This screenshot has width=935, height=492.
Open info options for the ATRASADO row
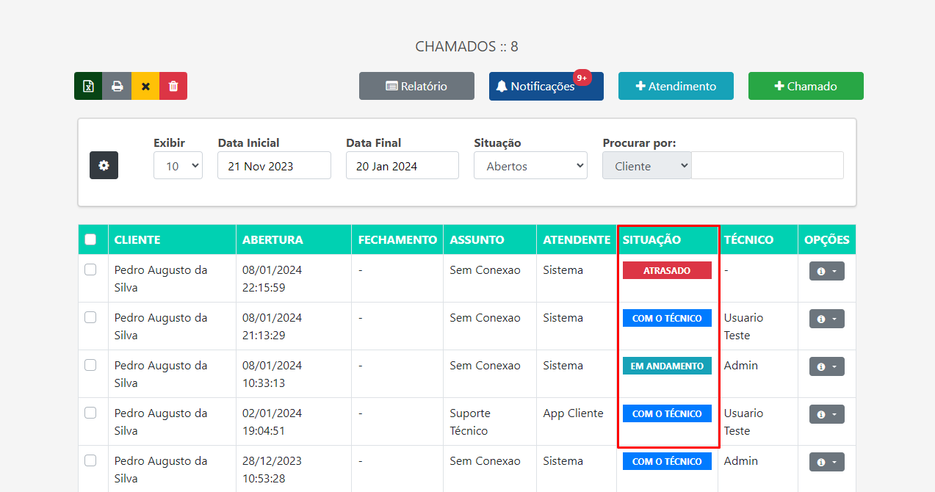click(826, 271)
